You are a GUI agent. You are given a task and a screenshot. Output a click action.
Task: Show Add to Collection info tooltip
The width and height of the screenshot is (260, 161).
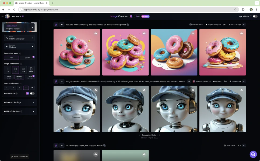[21, 111]
